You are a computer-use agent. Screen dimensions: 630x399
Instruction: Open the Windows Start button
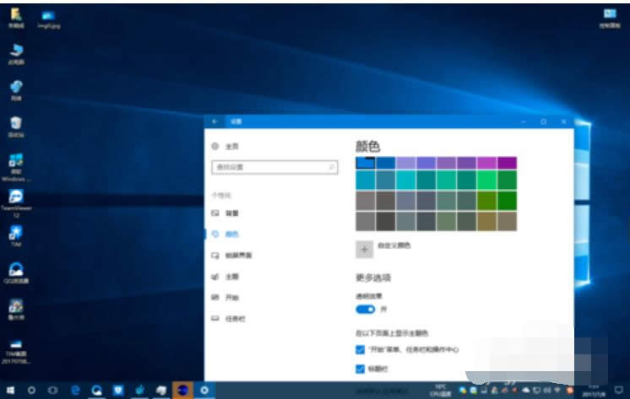(x=10, y=390)
